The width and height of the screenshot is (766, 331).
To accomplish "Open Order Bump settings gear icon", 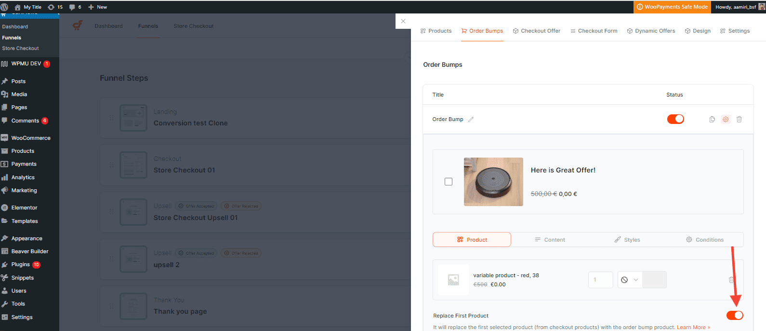I will (x=726, y=119).
